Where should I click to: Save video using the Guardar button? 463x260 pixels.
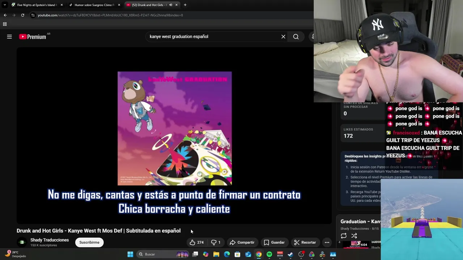(274, 242)
